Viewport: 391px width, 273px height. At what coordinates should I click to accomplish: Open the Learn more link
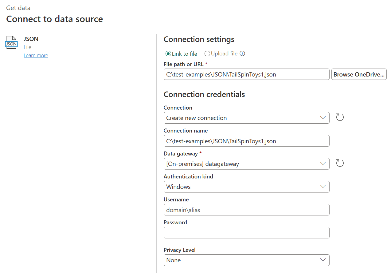tap(36, 55)
